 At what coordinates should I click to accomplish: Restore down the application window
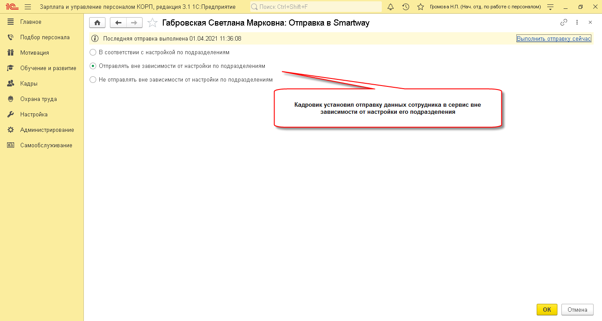point(580,7)
